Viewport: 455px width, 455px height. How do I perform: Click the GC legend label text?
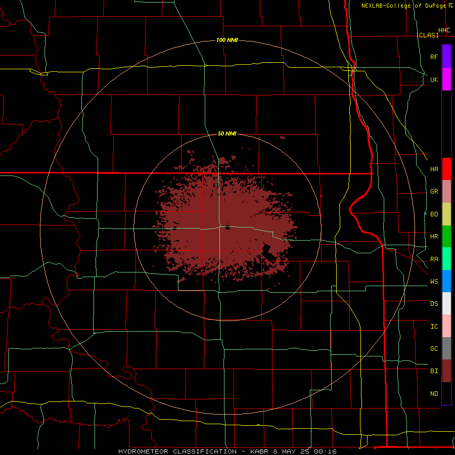click(x=434, y=348)
